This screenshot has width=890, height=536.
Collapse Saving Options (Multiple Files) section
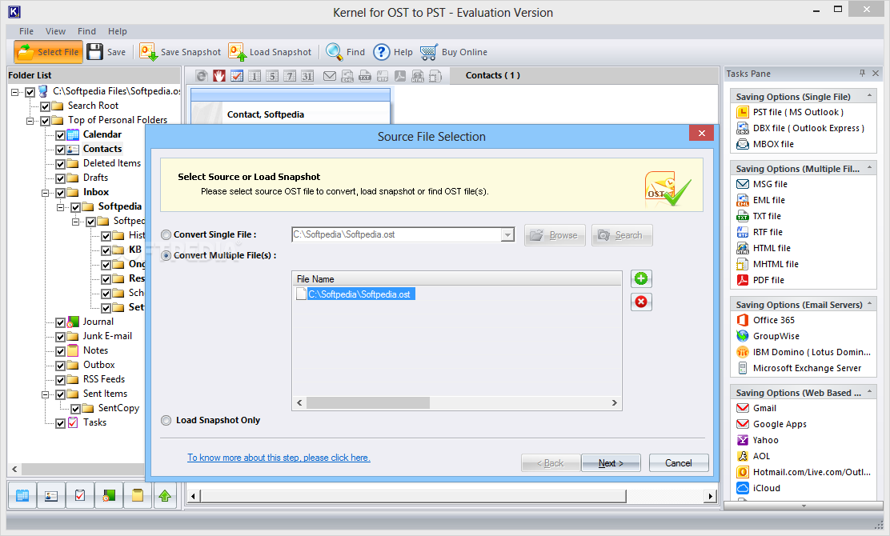[869, 169]
